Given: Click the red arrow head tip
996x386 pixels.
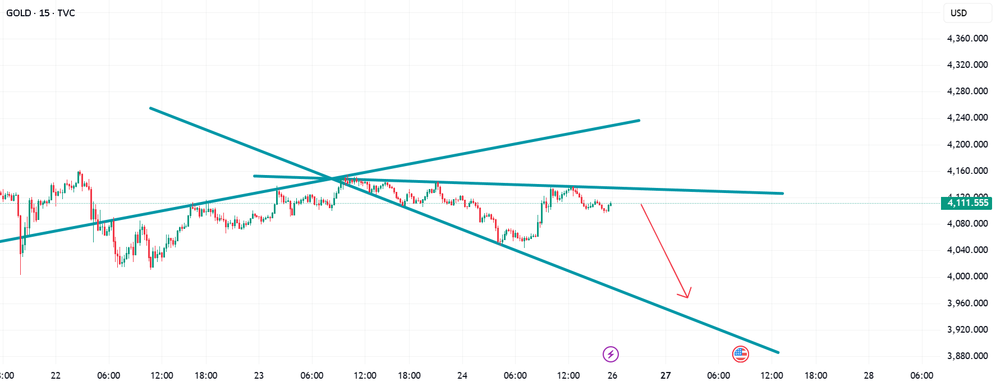Looking at the screenshot, I should (x=687, y=297).
